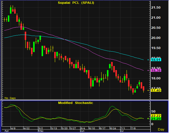The height and width of the screenshot is (133, 169).
Task: Click the 4/22 date marker
Action: point(27,128)
